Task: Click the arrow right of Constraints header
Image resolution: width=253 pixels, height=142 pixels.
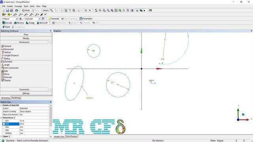Action: click(50, 90)
